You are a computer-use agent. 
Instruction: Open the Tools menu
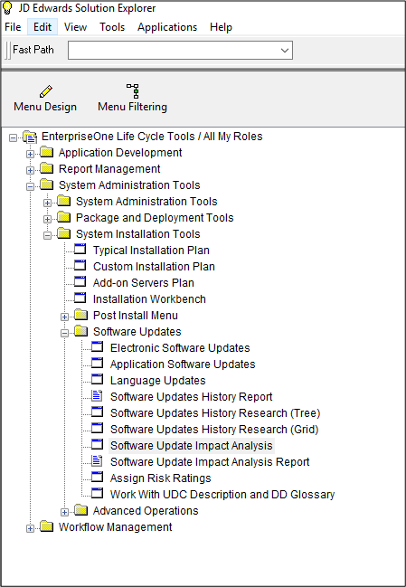(112, 27)
